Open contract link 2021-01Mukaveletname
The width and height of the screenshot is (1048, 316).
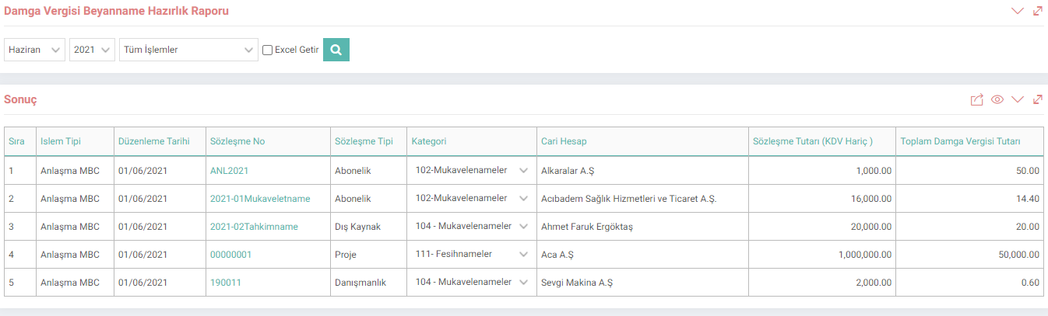click(x=260, y=199)
